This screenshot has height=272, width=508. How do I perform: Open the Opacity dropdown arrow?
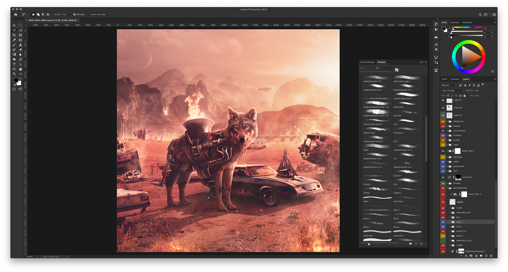[x=482, y=90]
